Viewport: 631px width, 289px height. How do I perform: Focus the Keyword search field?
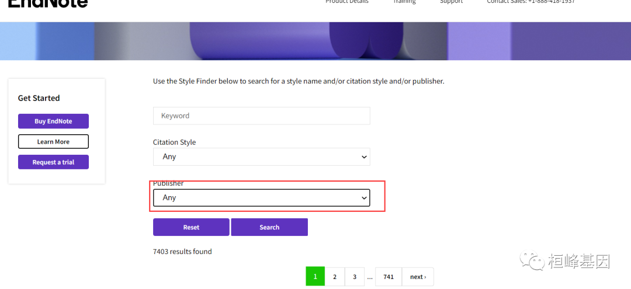pyautogui.click(x=261, y=116)
